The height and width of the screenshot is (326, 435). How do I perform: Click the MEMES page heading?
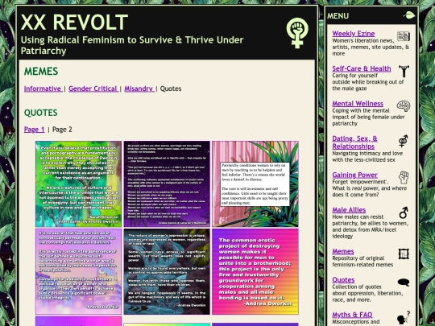[41, 72]
